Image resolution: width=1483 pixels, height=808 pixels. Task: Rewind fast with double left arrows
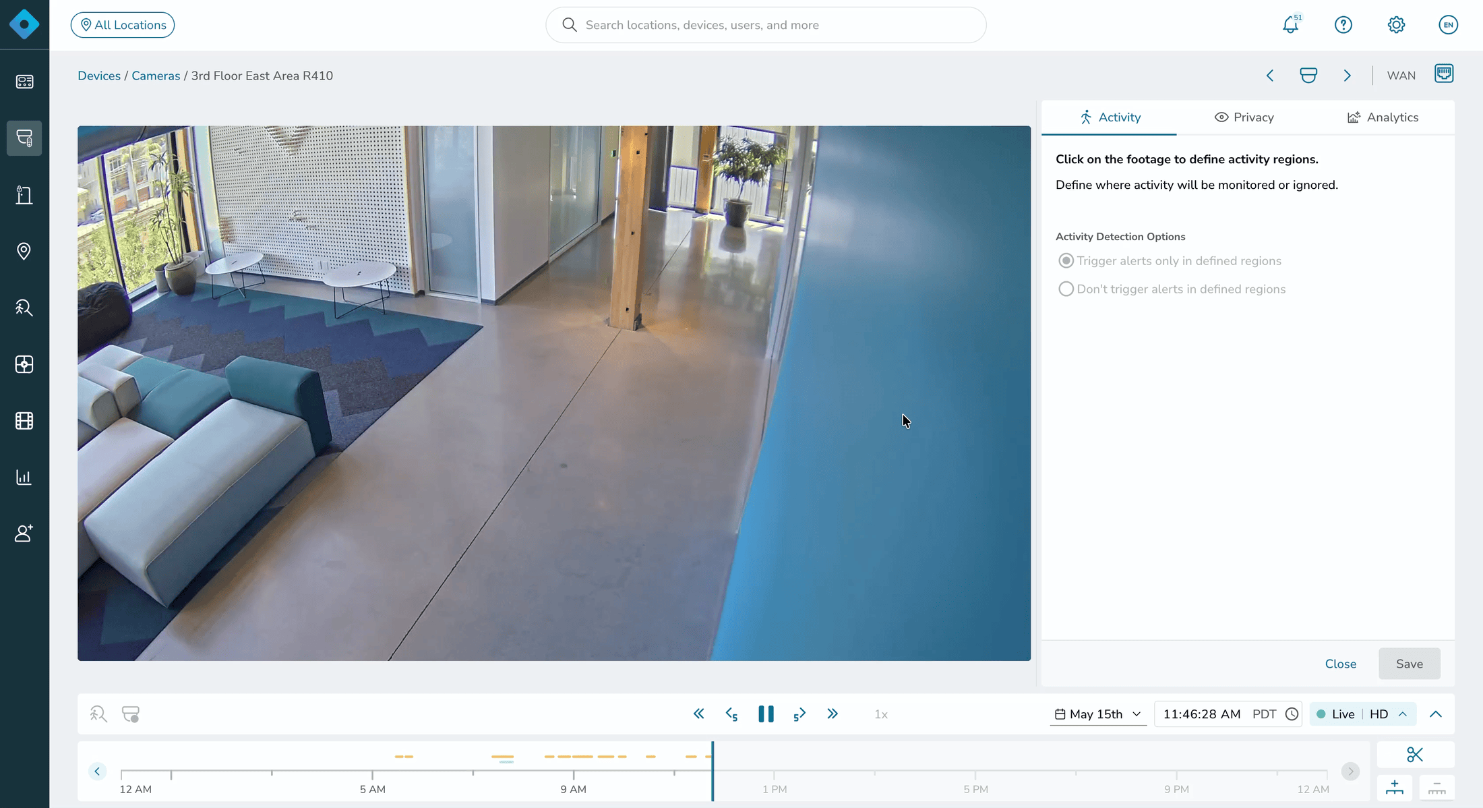[x=698, y=714]
